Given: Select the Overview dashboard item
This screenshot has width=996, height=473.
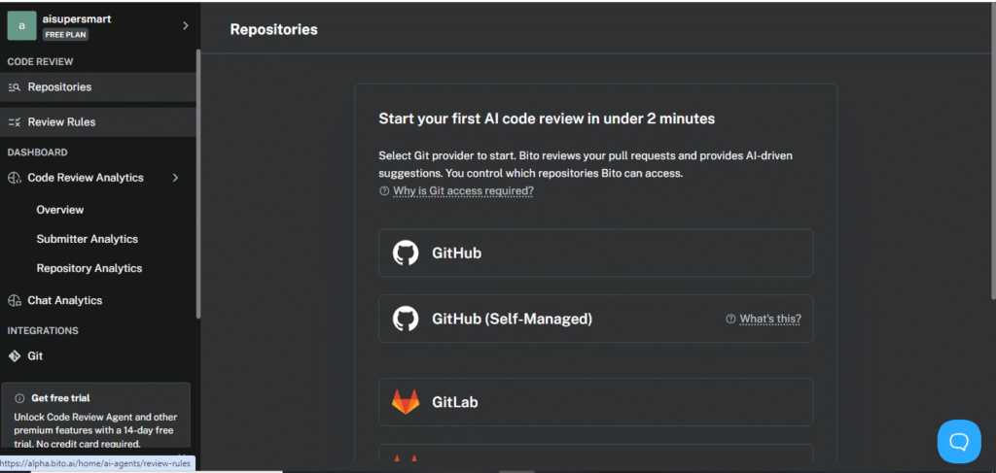Looking at the screenshot, I should click(x=60, y=210).
